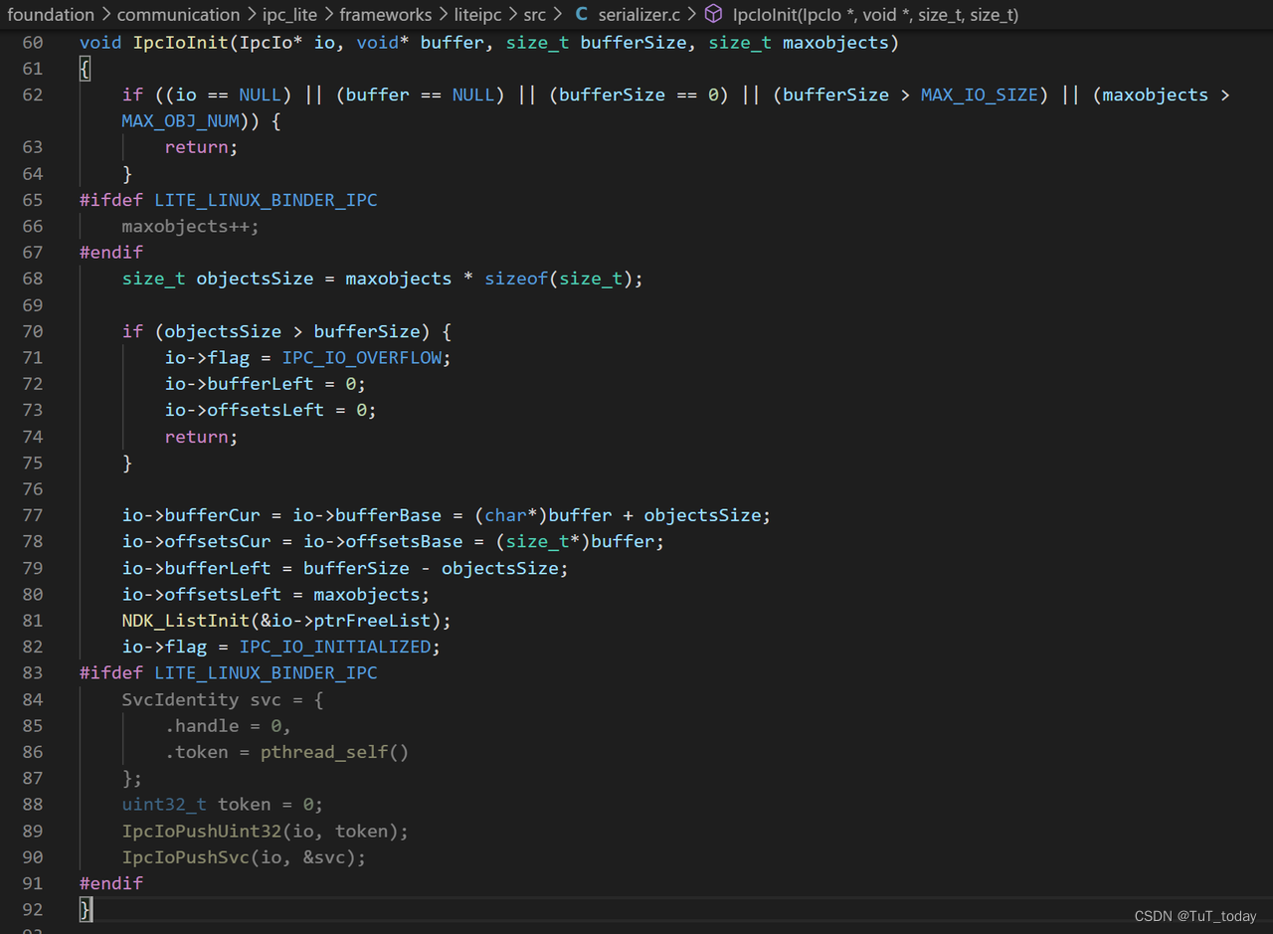Open the communication breadcrumb folder
1273x934 pixels.
point(178,15)
